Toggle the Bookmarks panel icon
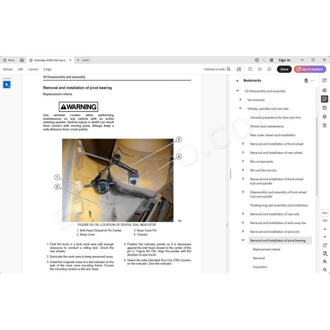The height and width of the screenshot is (330, 330). pyautogui.click(x=324, y=99)
